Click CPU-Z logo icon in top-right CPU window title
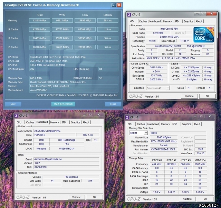 point(129,14)
